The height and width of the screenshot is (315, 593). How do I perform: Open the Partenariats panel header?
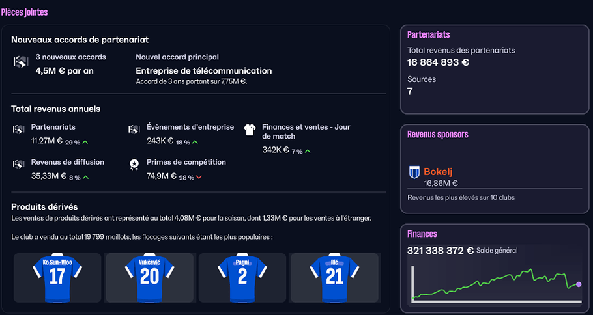click(x=429, y=34)
